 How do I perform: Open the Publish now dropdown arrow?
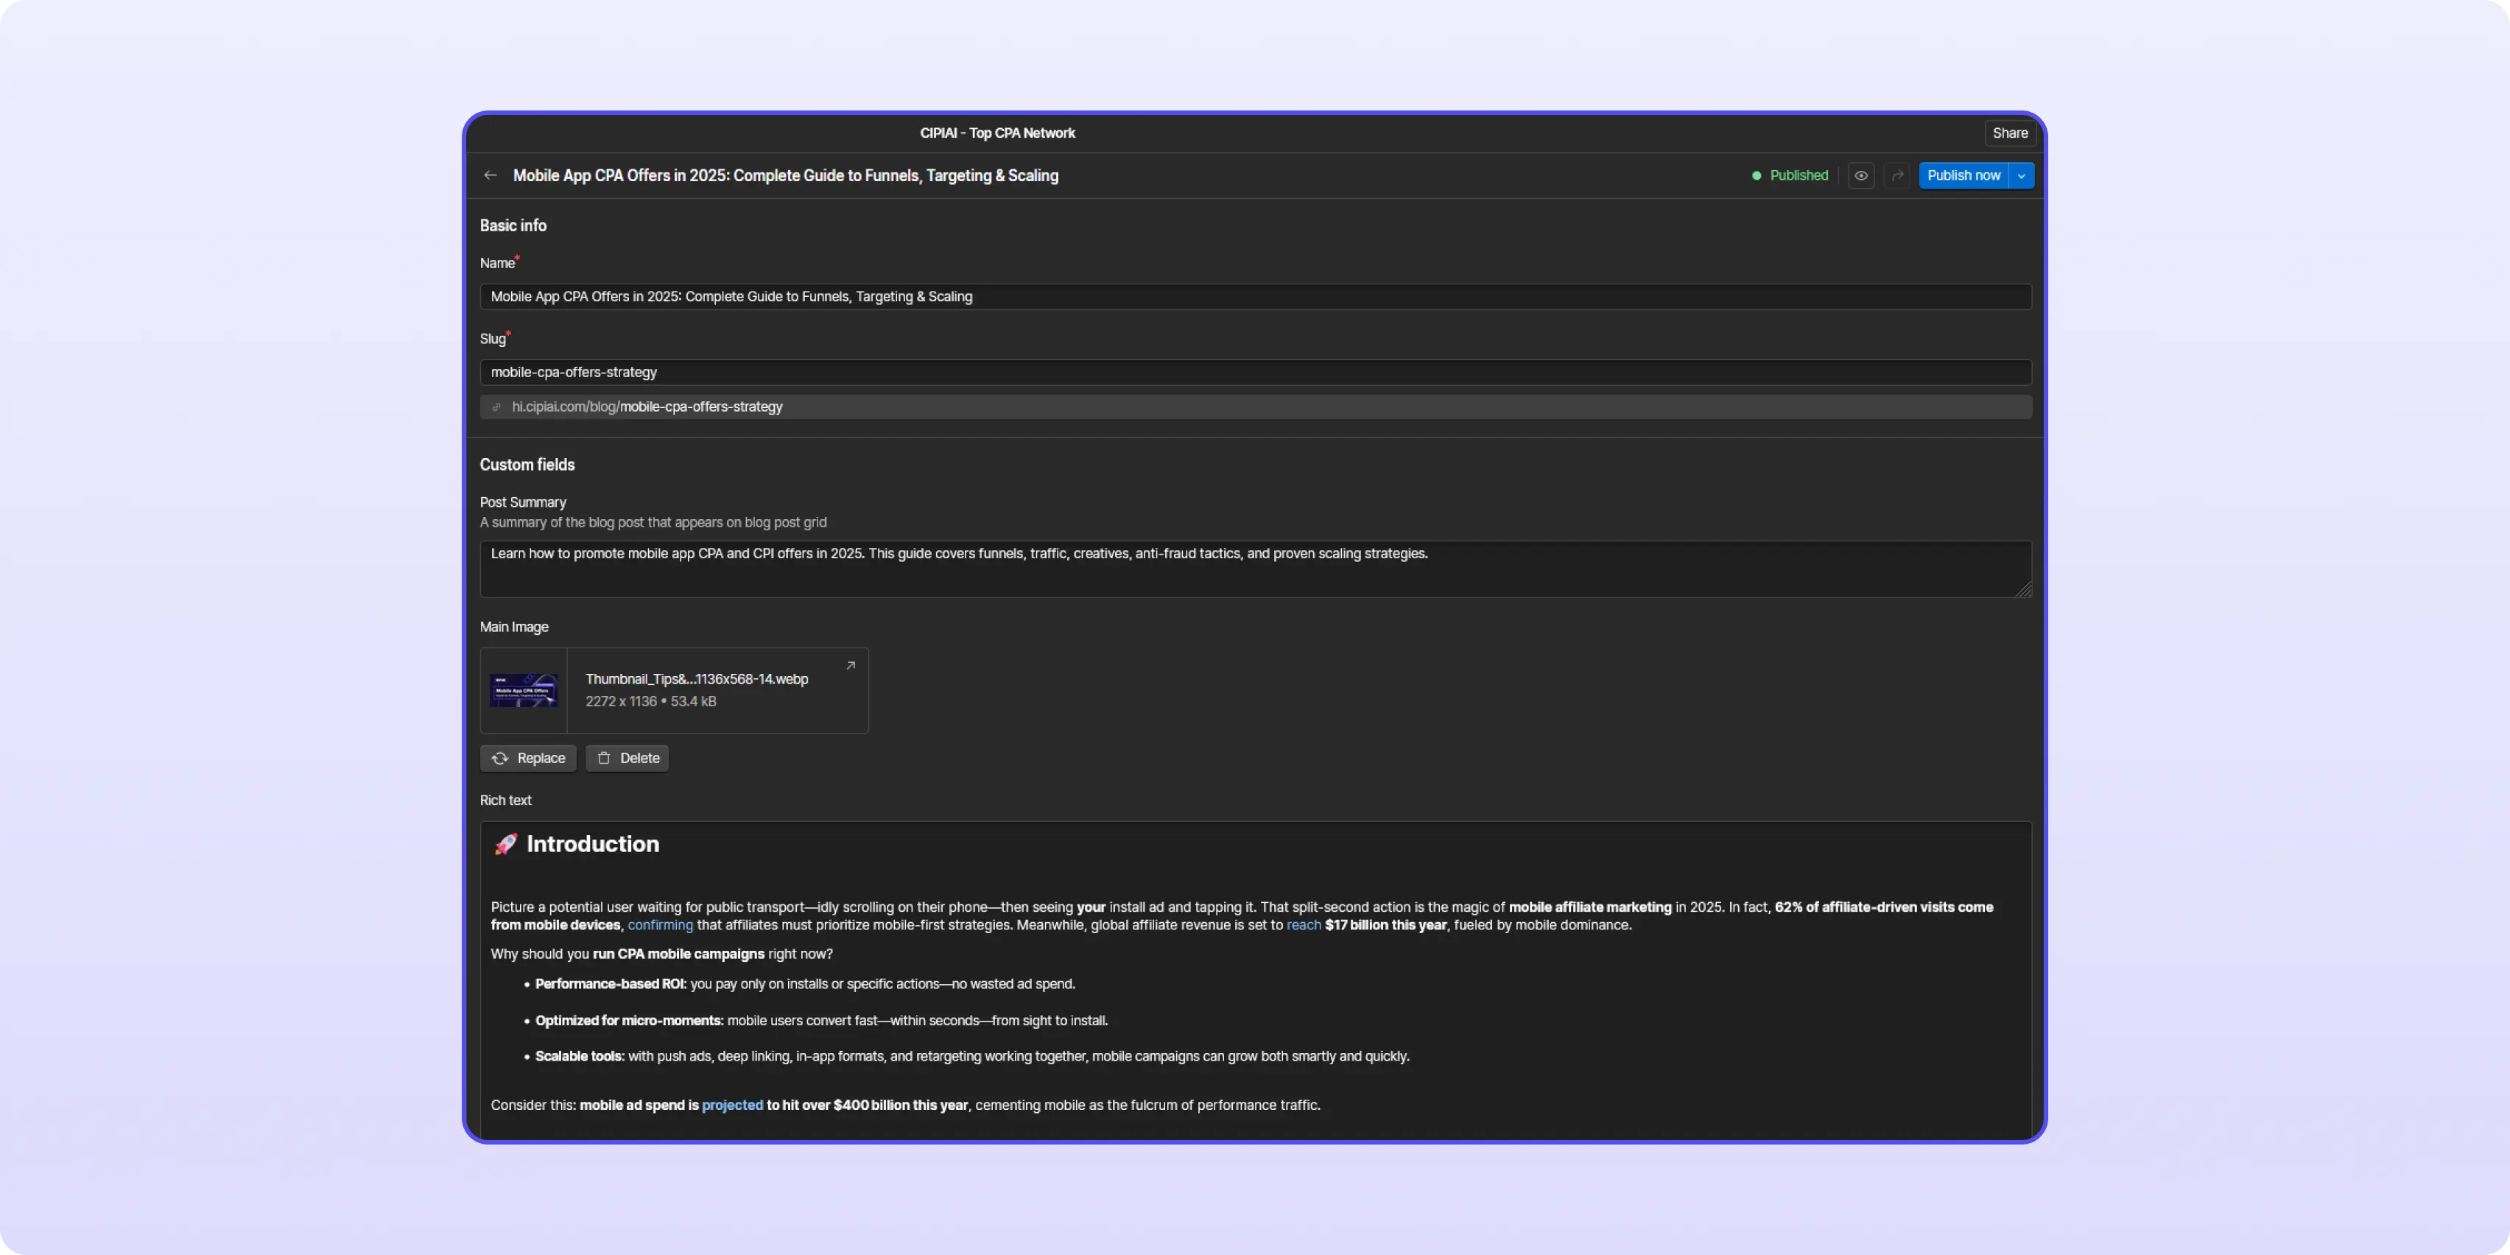(2022, 175)
